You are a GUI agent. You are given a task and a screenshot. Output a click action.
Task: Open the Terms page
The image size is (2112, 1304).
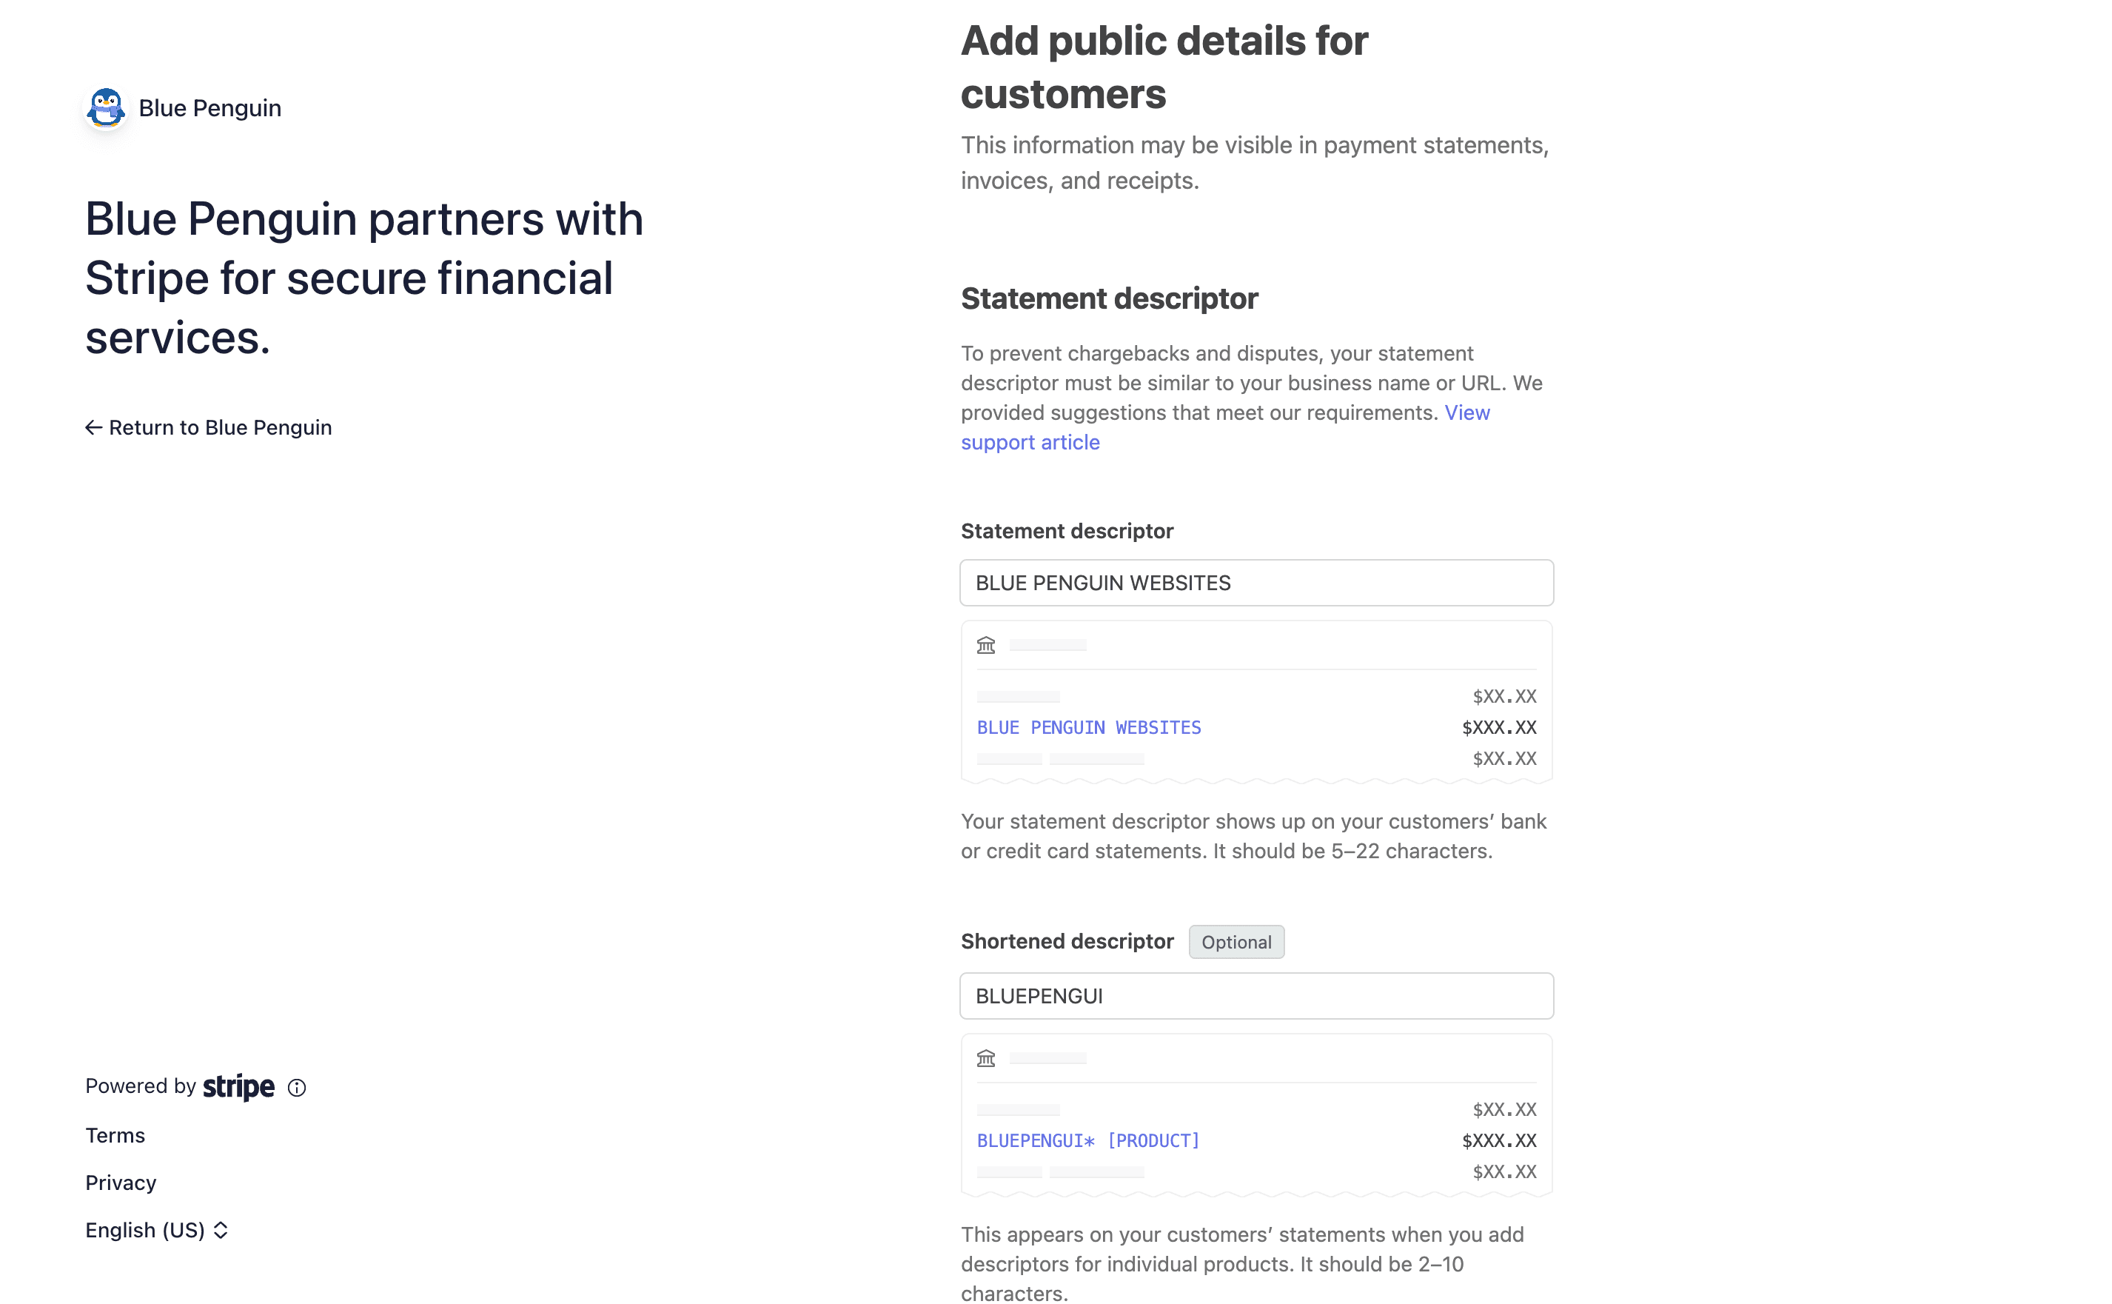[115, 1135]
